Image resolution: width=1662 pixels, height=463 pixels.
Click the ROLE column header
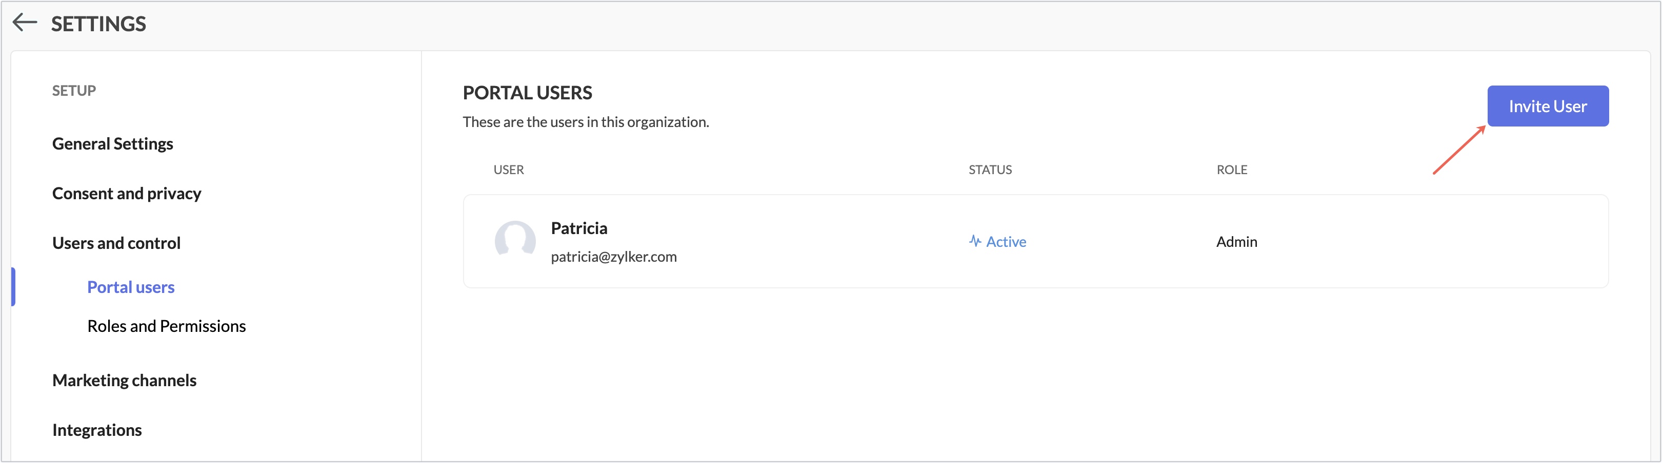pyautogui.click(x=1232, y=170)
